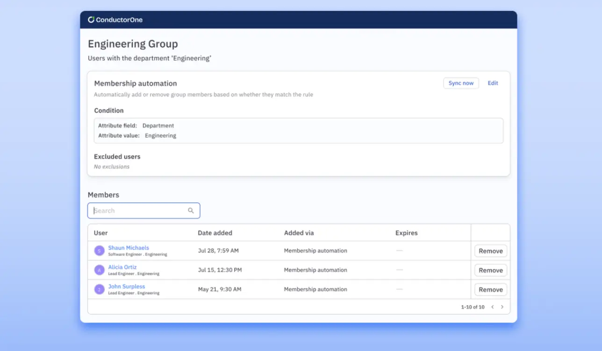Click the search magnifier icon
This screenshot has height=351, width=602.
[x=191, y=211]
